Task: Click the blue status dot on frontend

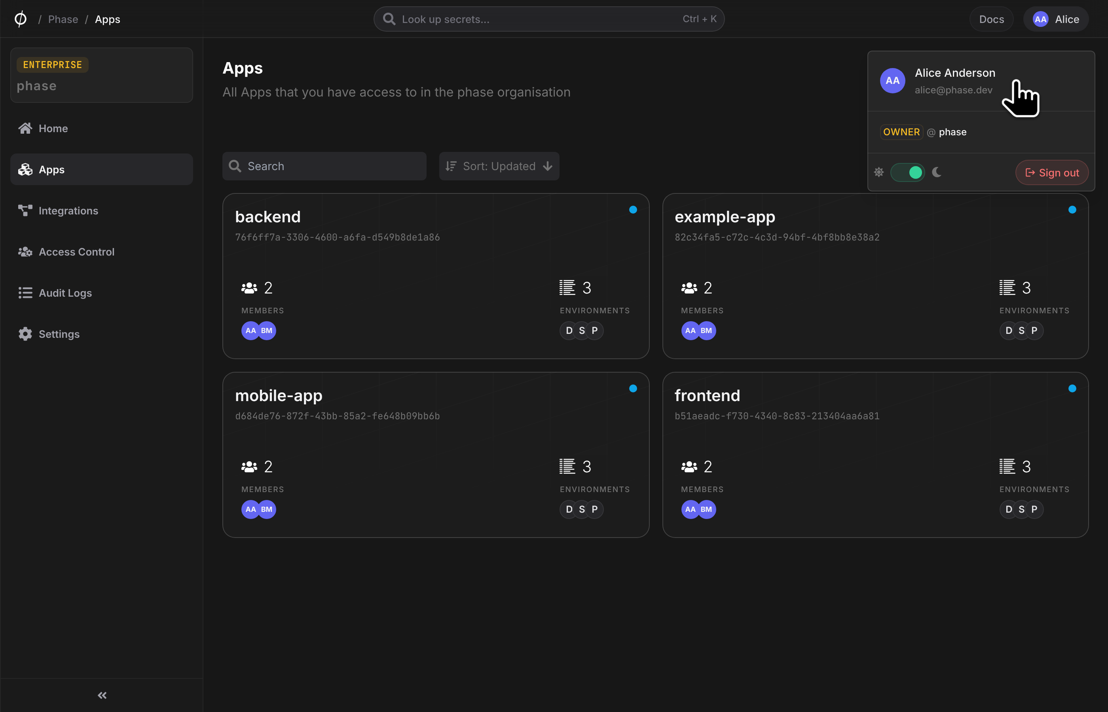Action: coord(1072,388)
